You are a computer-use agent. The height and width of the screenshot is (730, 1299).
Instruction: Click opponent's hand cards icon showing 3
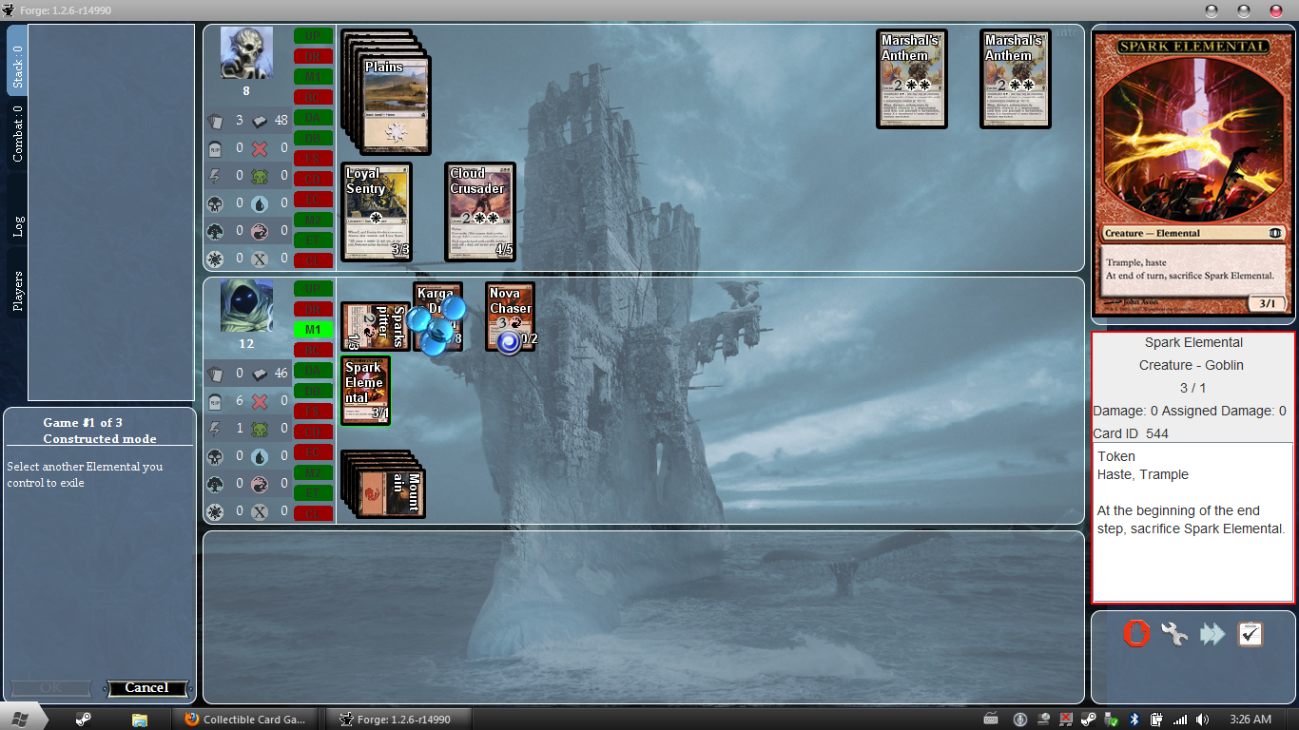click(215, 121)
